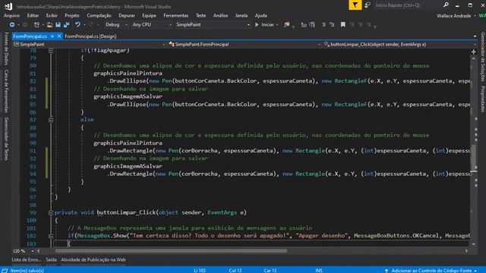Click the decrease indent toolbar icon
The height and width of the screenshot is (273, 486).
click(x=304, y=25)
